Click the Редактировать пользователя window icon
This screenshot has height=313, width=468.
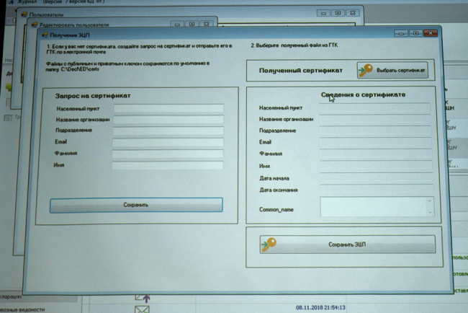point(33,24)
